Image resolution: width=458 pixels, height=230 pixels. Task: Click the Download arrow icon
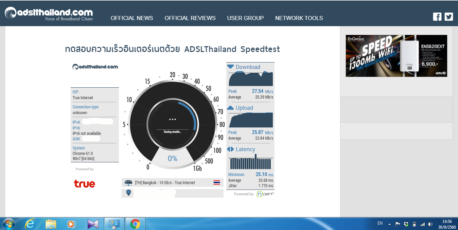click(230, 67)
